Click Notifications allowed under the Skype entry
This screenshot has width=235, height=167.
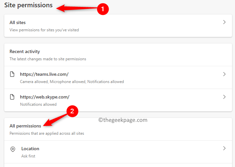pos(38,104)
